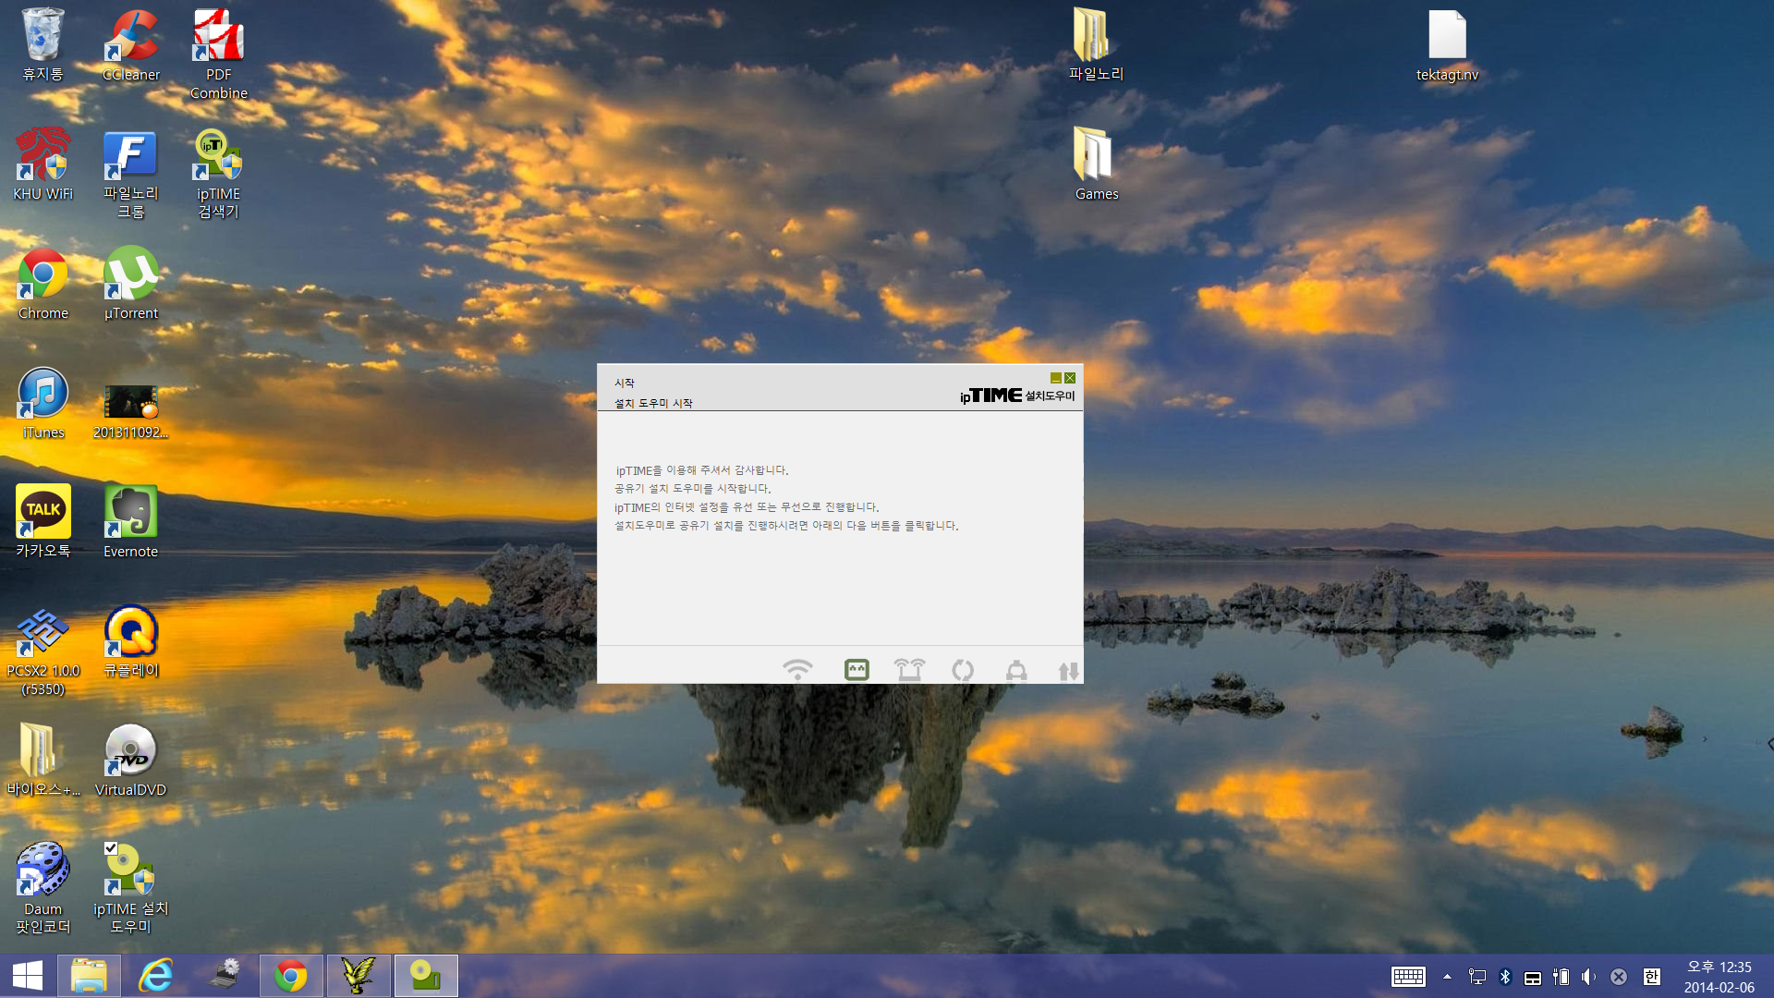Click the ethernet plug icon in wizard
This screenshot has width=1774, height=998.
(1016, 670)
